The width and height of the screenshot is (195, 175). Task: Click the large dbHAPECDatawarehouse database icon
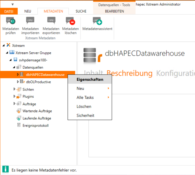pyautogui.click(x=93, y=55)
